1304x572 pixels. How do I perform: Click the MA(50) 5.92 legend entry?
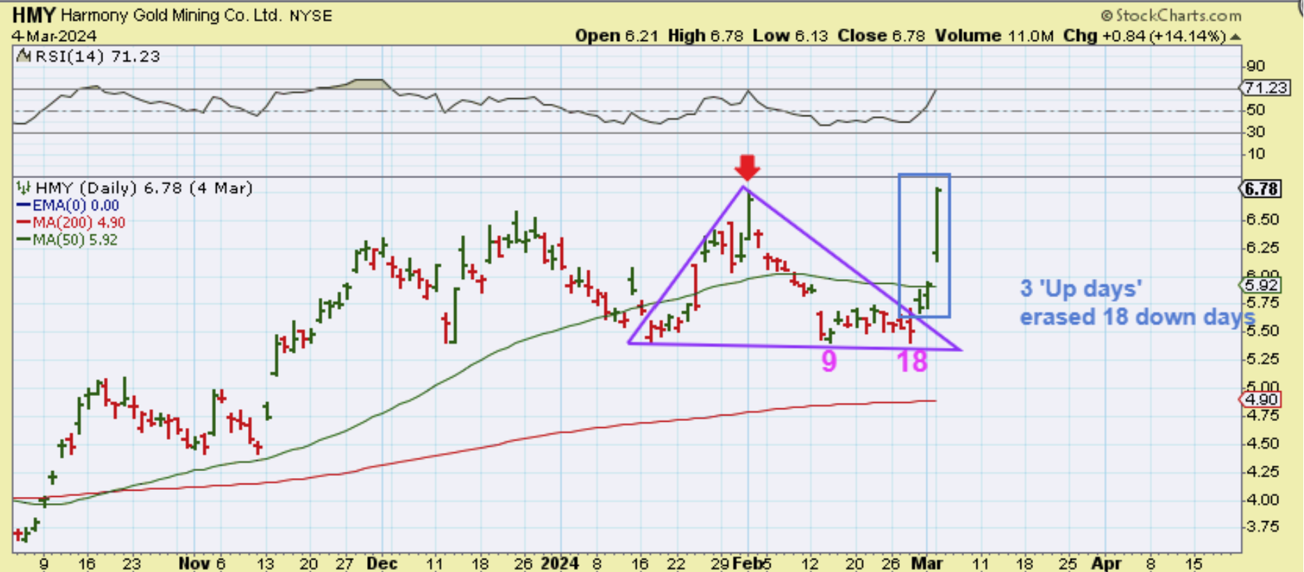tap(75, 240)
